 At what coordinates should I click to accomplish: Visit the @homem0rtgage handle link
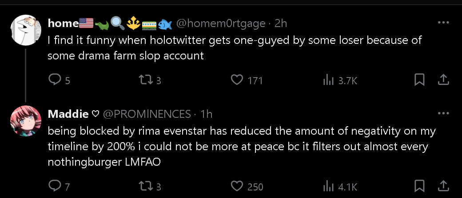(221, 23)
